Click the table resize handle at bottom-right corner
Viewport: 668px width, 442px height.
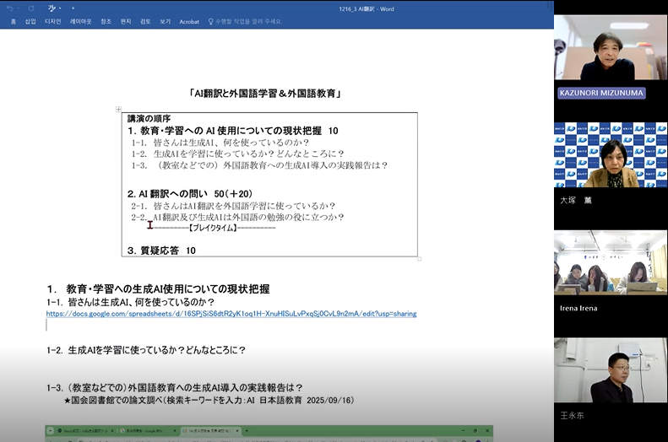420,258
